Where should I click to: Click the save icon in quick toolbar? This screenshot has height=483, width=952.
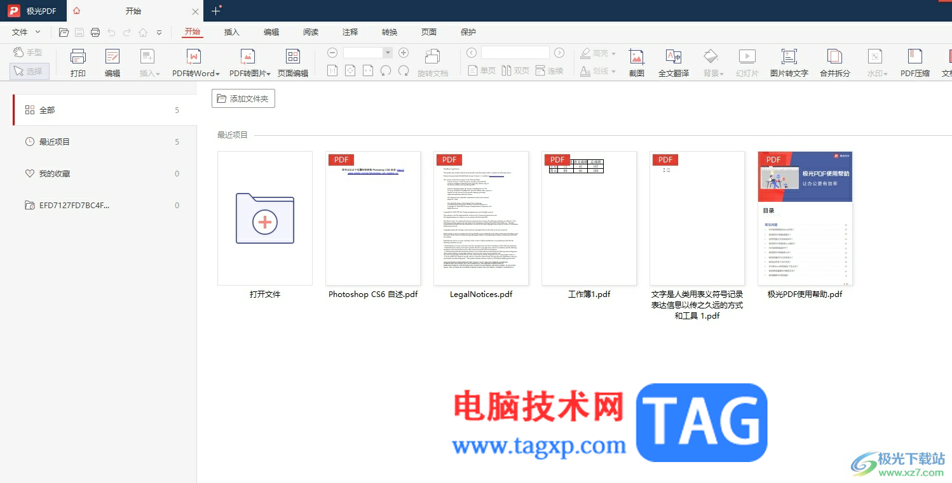tap(79, 32)
